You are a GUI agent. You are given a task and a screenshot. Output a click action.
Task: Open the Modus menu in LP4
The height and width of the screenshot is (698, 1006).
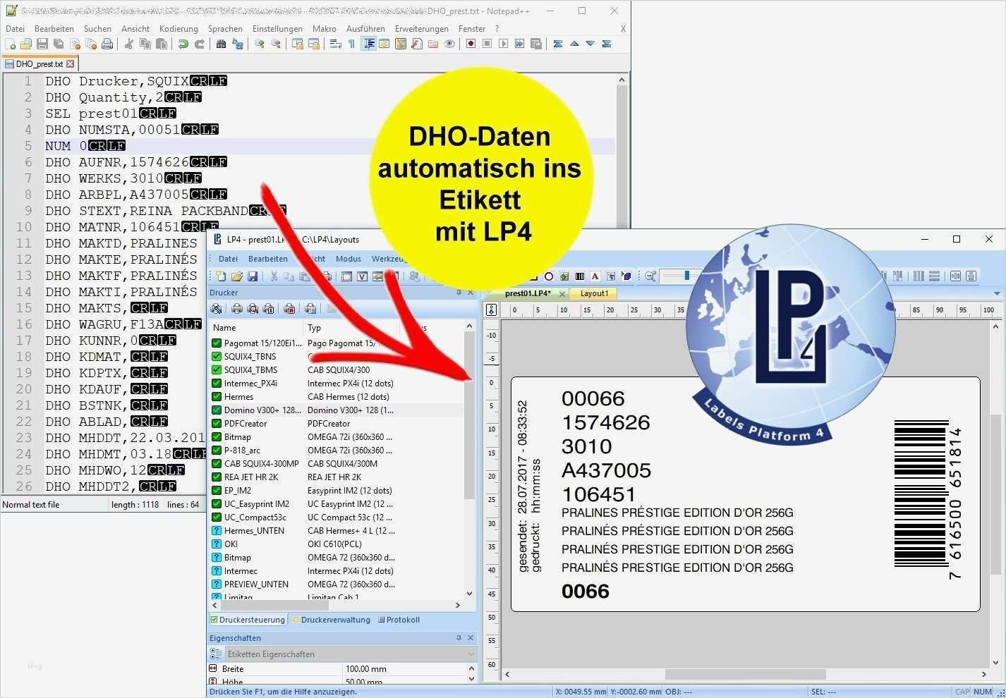pos(349,259)
